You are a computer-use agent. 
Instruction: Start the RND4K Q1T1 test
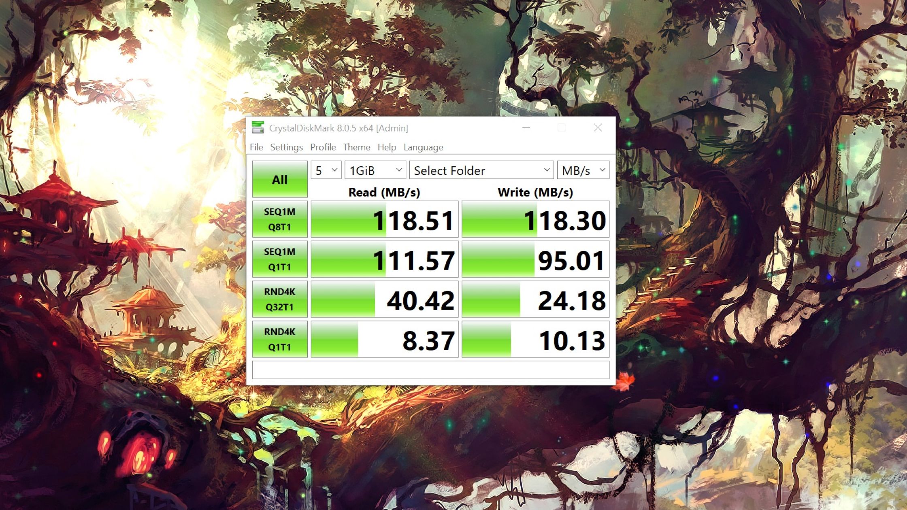(x=280, y=339)
